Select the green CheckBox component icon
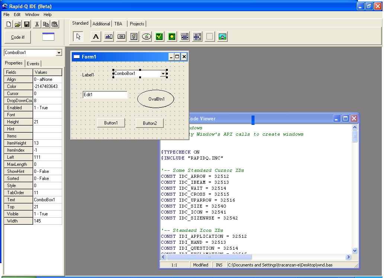The image size is (384, 278). (159, 37)
